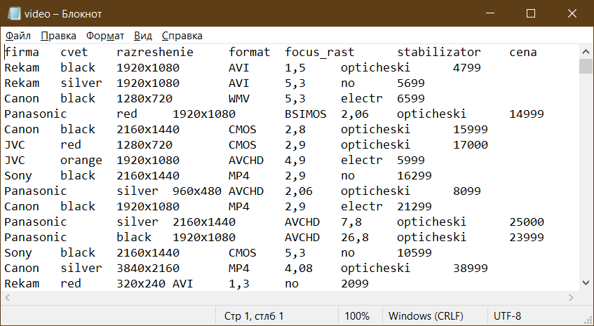Click the Notepad icon in title bar
The height and width of the screenshot is (326, 594).
[x=12, y=13]
